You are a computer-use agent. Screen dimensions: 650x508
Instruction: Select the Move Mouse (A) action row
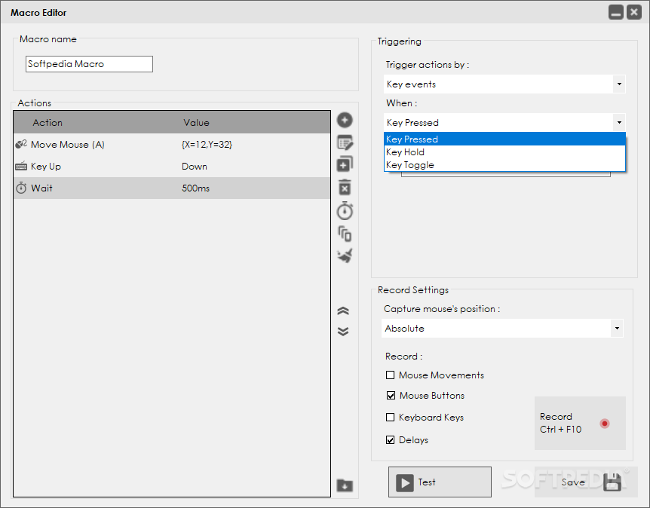point(172,145)
